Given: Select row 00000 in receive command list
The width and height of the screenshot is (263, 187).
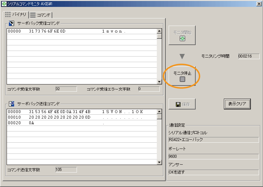Looking at the screenshot, I should 82,32.
